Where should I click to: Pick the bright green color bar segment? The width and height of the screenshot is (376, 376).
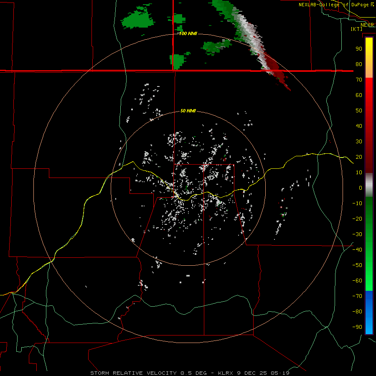[x=369, y=276]
